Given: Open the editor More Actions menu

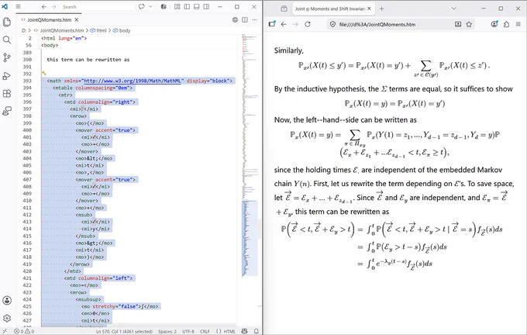Looking at the screenshot, I should (255, 20).
